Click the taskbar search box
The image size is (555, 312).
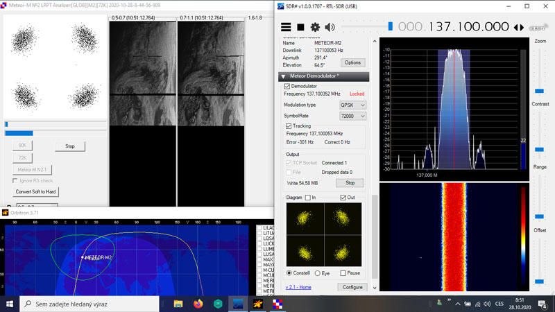[x=89, y=304]
